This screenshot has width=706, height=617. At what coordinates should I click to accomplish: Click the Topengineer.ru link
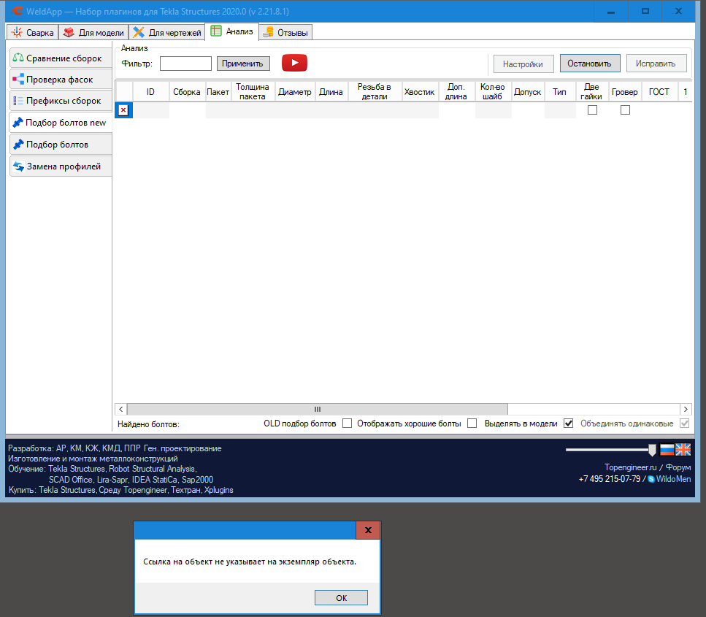pyautogui.click(x=630, y=467)
